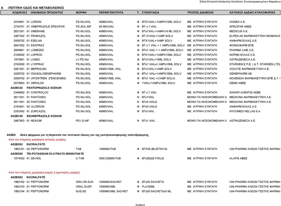Click the VERALOX product name
The height and width of the screenshot is (206, 281).
[37, 83]
